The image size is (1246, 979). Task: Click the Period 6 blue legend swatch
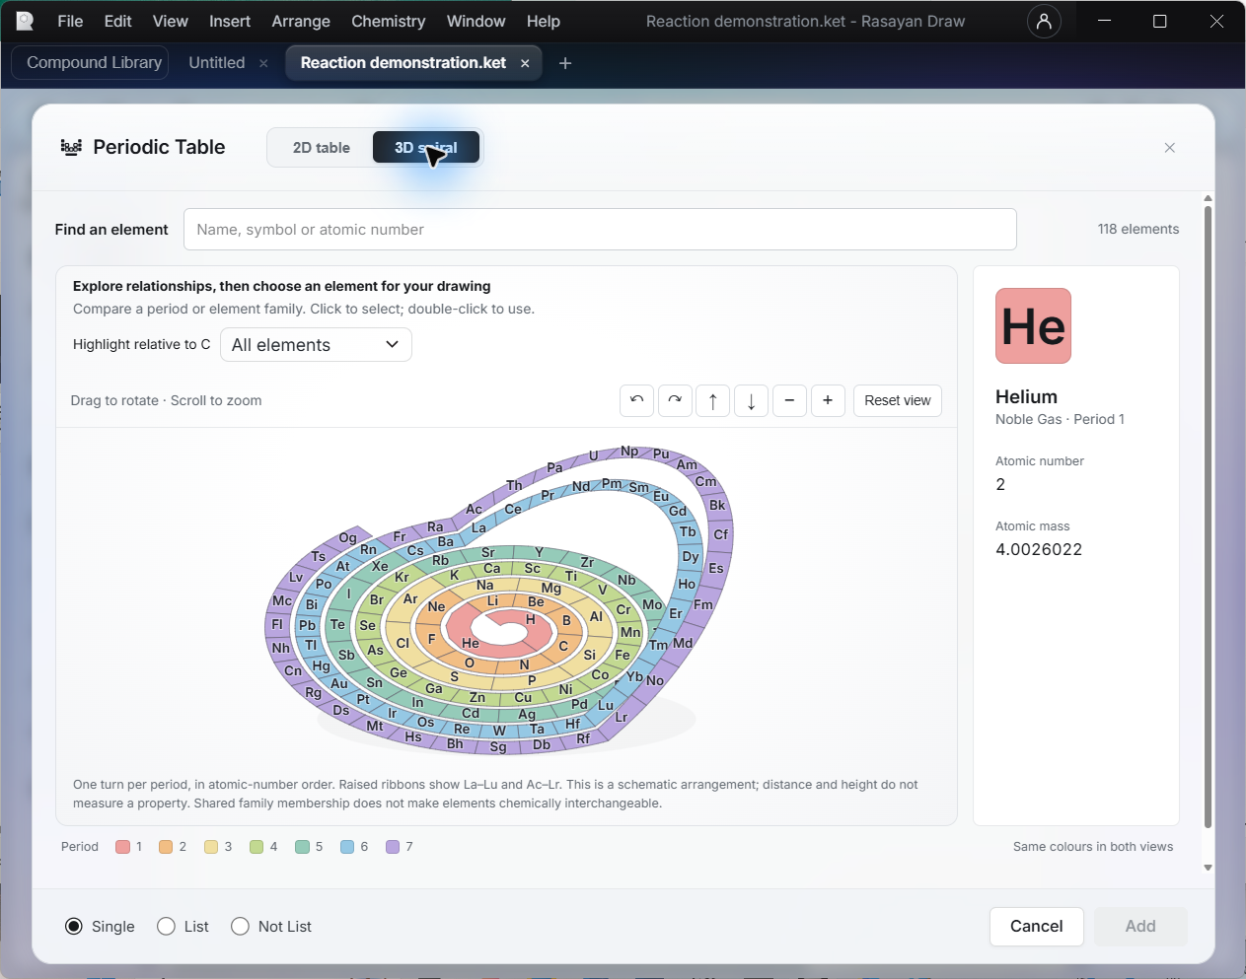(x=347, y=847)
